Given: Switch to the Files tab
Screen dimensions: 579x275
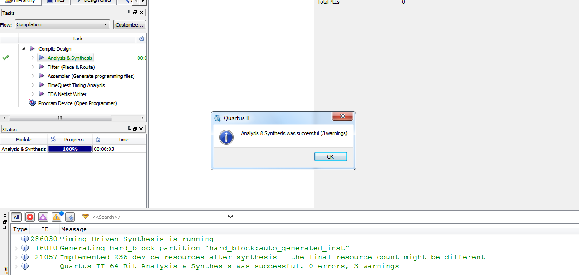Looking at the screenshot, I should (56, 2).
